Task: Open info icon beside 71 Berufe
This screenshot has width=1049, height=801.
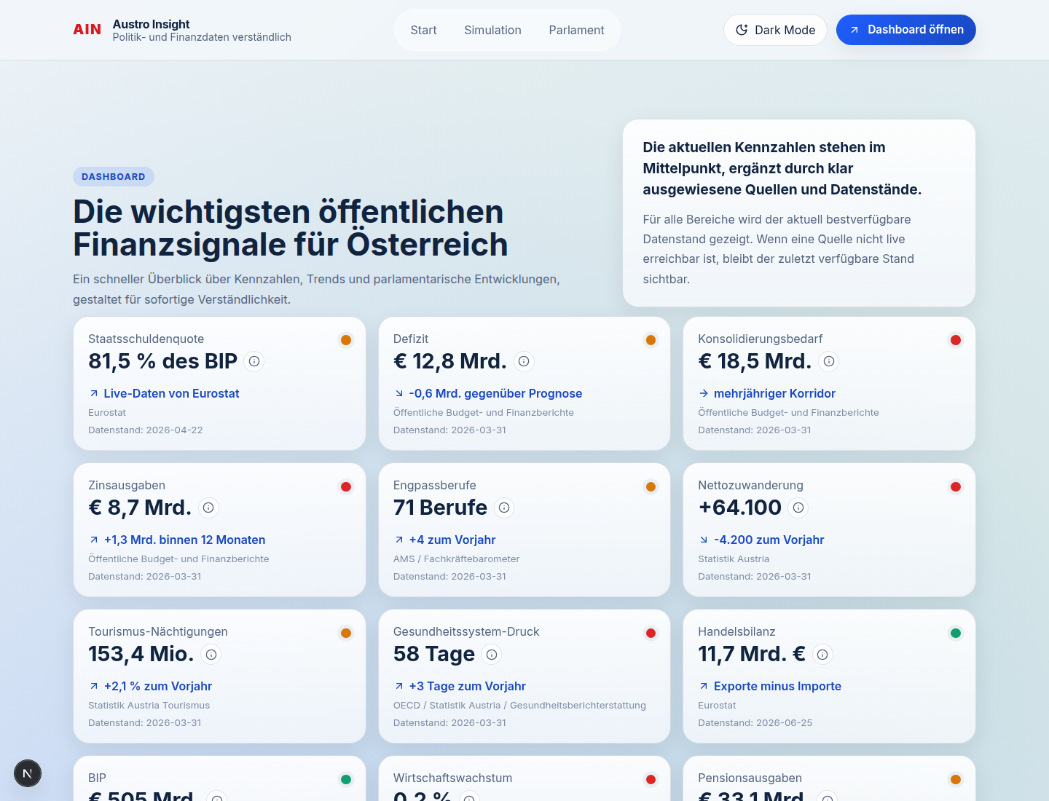Action: pos(504,508)
